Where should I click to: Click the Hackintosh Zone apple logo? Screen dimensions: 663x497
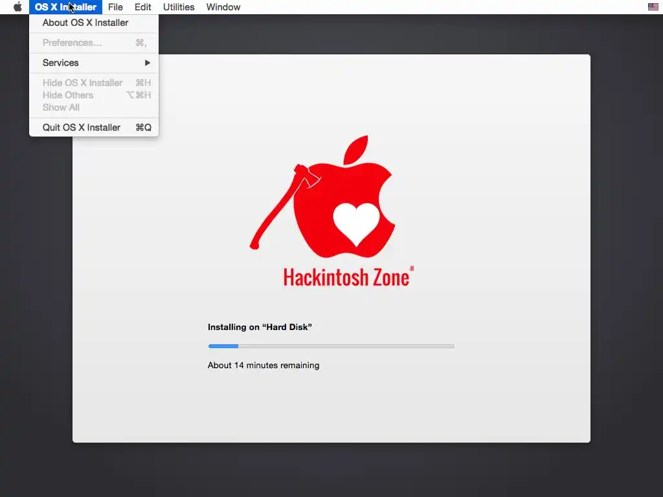point(322,197)
